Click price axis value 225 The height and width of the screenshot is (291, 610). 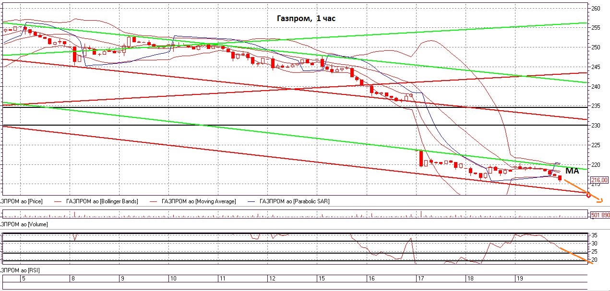(x=596, y=145)
